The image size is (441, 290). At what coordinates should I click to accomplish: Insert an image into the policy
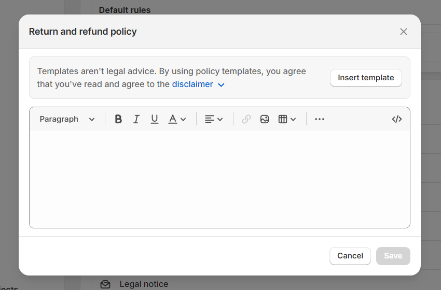(x=265, y=119)
